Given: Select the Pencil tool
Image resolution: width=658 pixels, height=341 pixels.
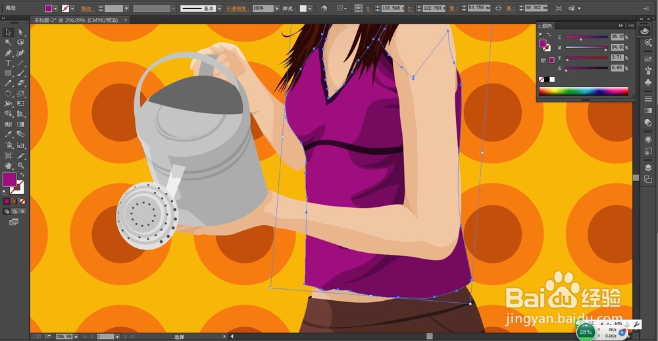Looking at the screenshot, I should [x=8, y=83].
